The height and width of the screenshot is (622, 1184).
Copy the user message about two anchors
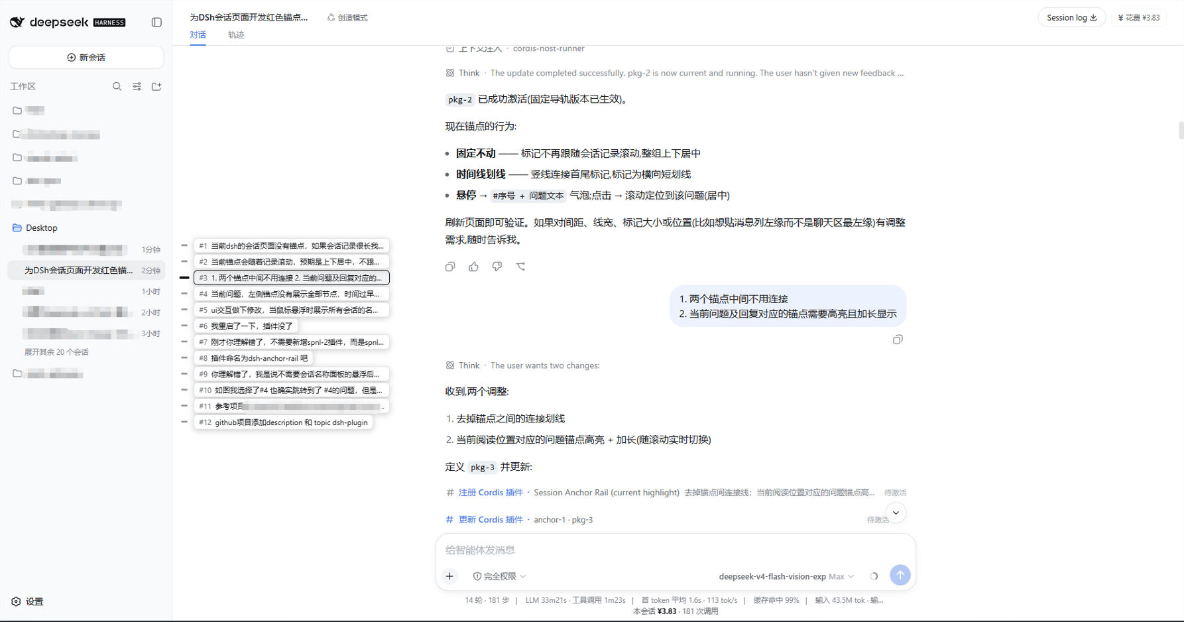tap(898, 340)
